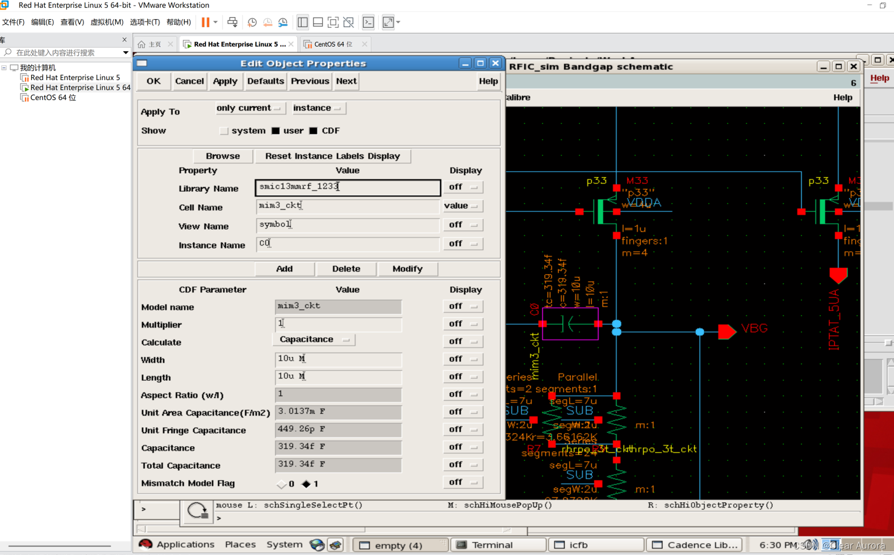The width and height of the screenshot is (894, 555).
Task: Click Reset Instance Labels Display
Action: 332,156
